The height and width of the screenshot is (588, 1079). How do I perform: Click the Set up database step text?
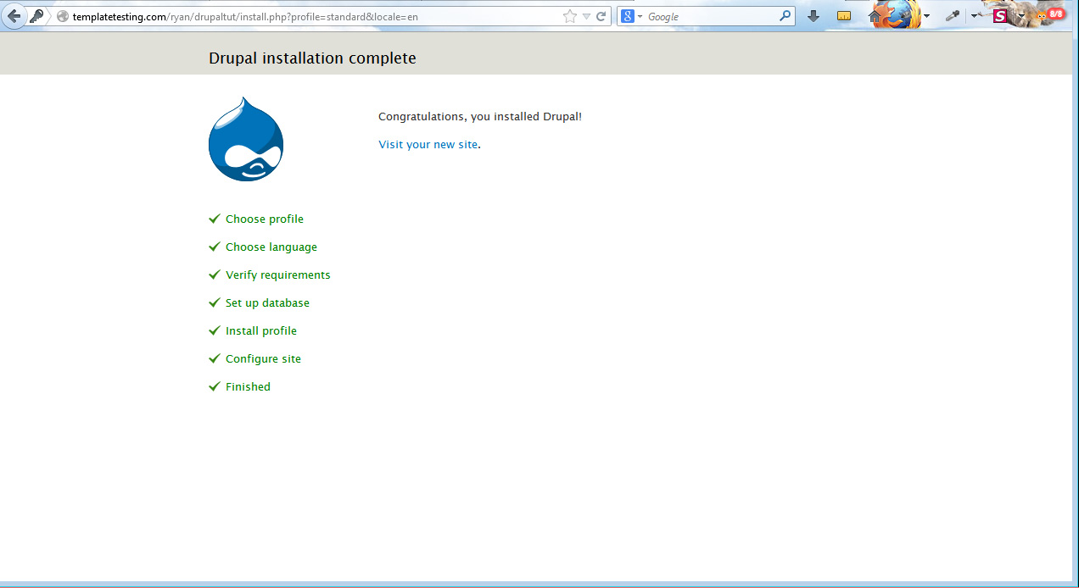click(267, 302)
